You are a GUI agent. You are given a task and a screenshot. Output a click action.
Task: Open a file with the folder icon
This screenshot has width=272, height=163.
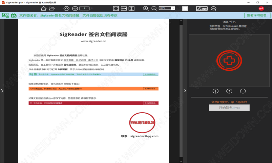point(52,8)
